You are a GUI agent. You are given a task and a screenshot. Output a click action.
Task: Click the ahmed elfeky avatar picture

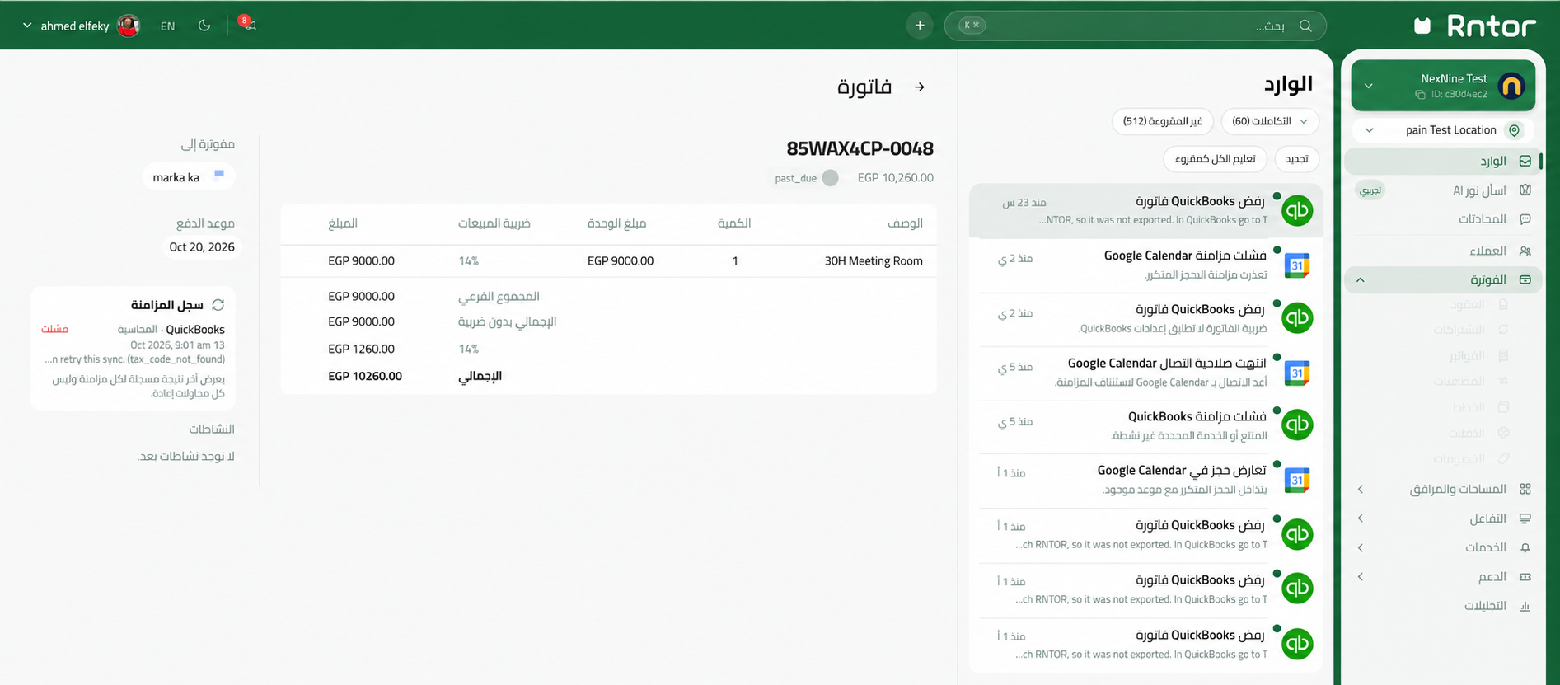(x=129, y=26)
